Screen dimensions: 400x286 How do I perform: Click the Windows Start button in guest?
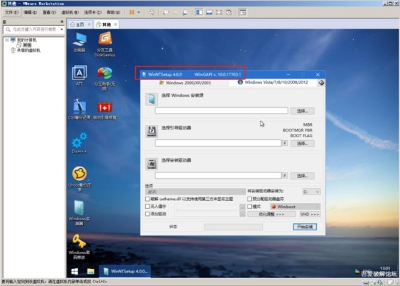pyautogui.click(x=74, y=272)
